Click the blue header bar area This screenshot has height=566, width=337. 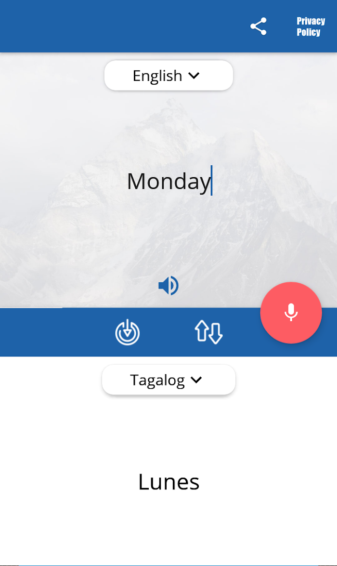(x=123, y=26)
